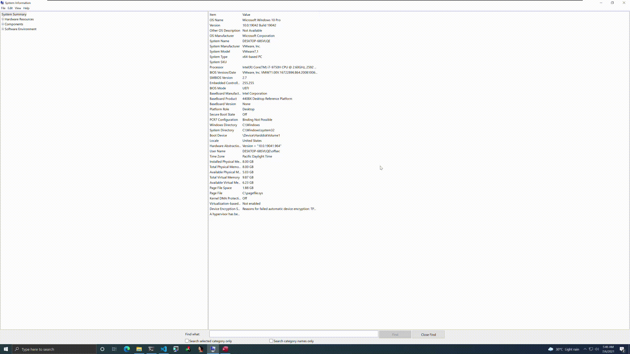
Task: Click the System Information taskbar icon
Action: [213, 349]
